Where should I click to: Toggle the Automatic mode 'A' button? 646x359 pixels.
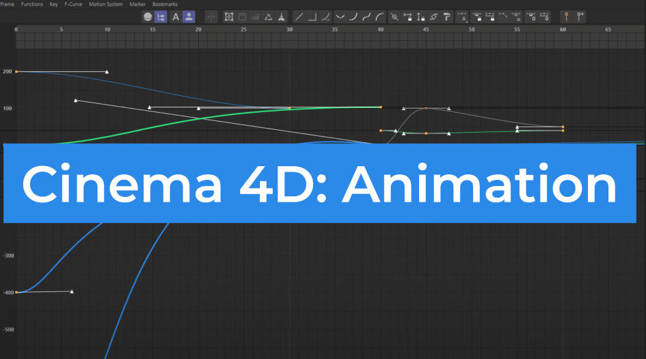[x=175, y=16]
